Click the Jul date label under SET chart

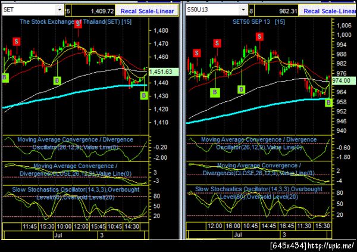58,235
